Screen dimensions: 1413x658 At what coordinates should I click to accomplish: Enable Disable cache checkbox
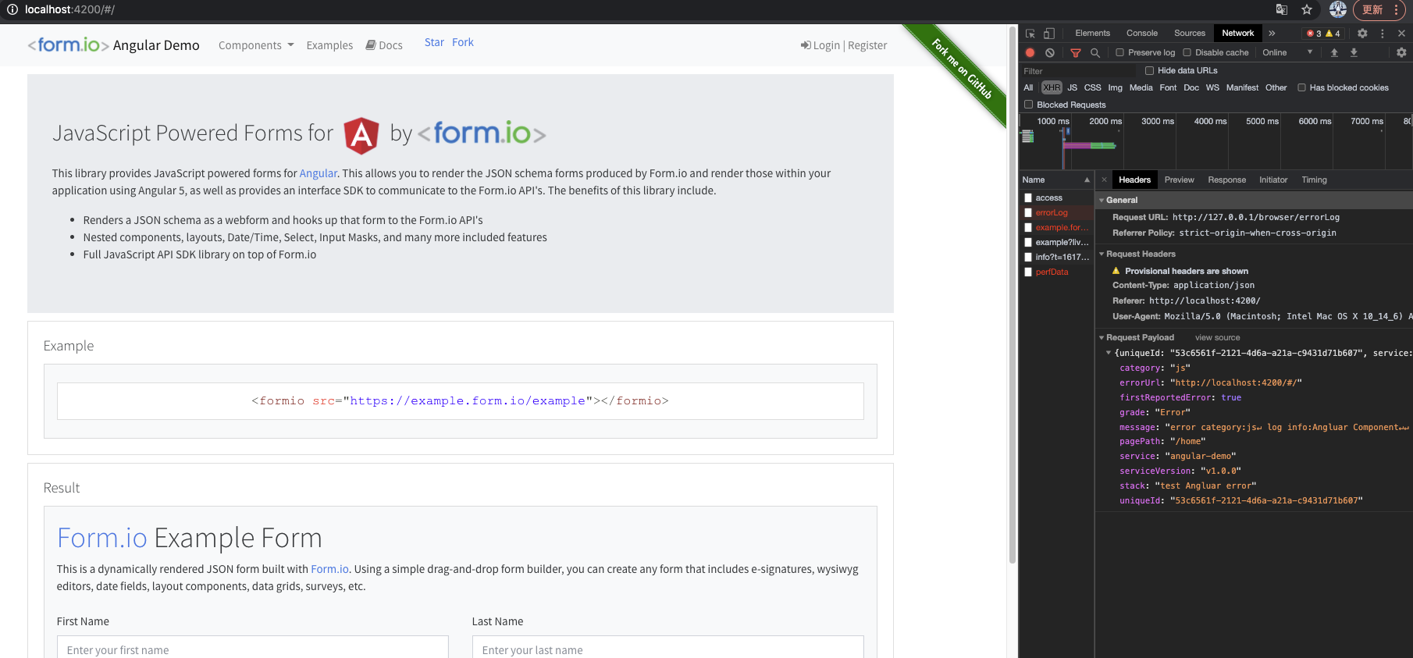coord(1187,53)
